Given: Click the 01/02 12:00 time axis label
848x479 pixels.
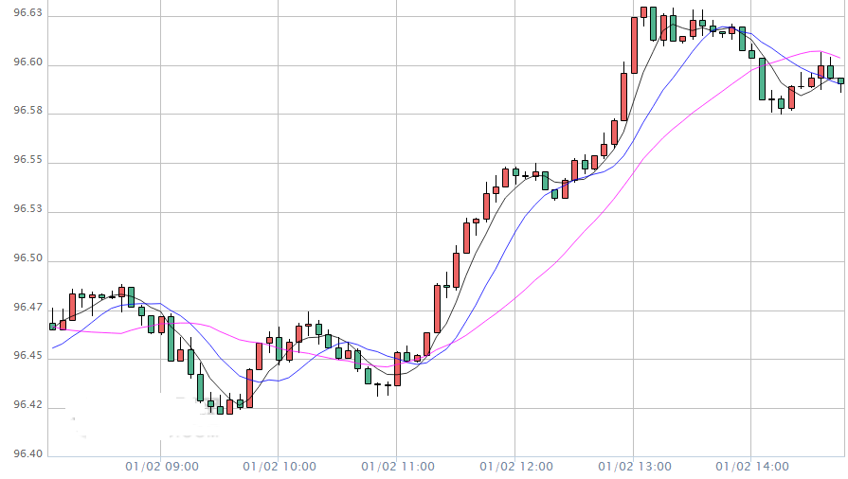Looking at the screenshot, I should (516, 467).
